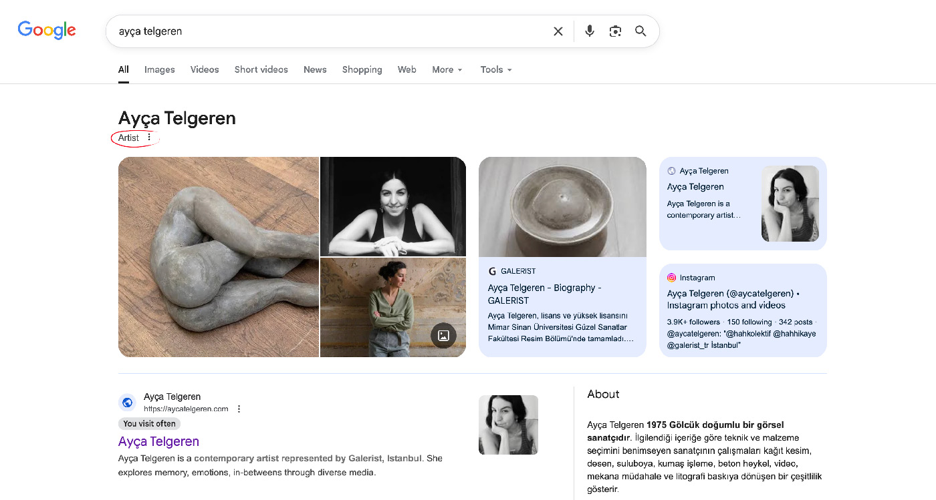Go to the News tab

click(x=315, y=69)
